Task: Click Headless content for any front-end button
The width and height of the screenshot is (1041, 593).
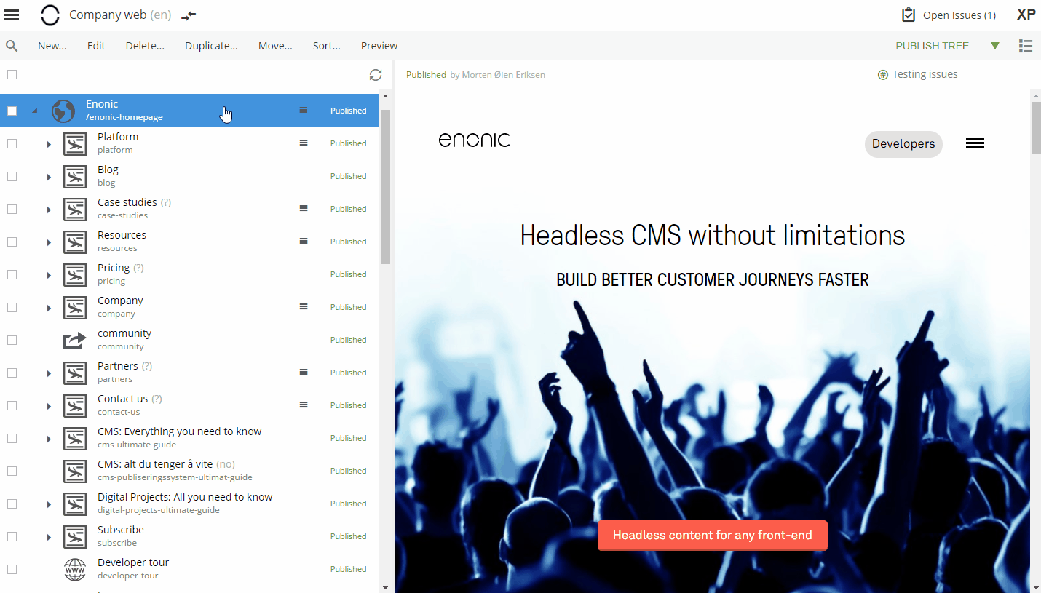Action: pos(713,535)
